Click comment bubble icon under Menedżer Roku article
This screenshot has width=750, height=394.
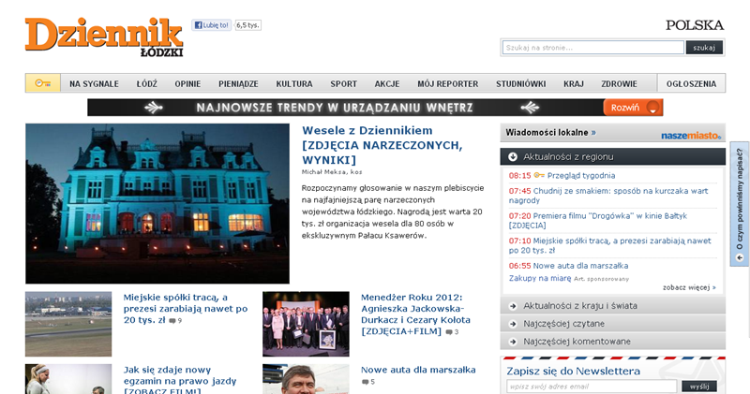pyautogui.click(x=447, y=332)
